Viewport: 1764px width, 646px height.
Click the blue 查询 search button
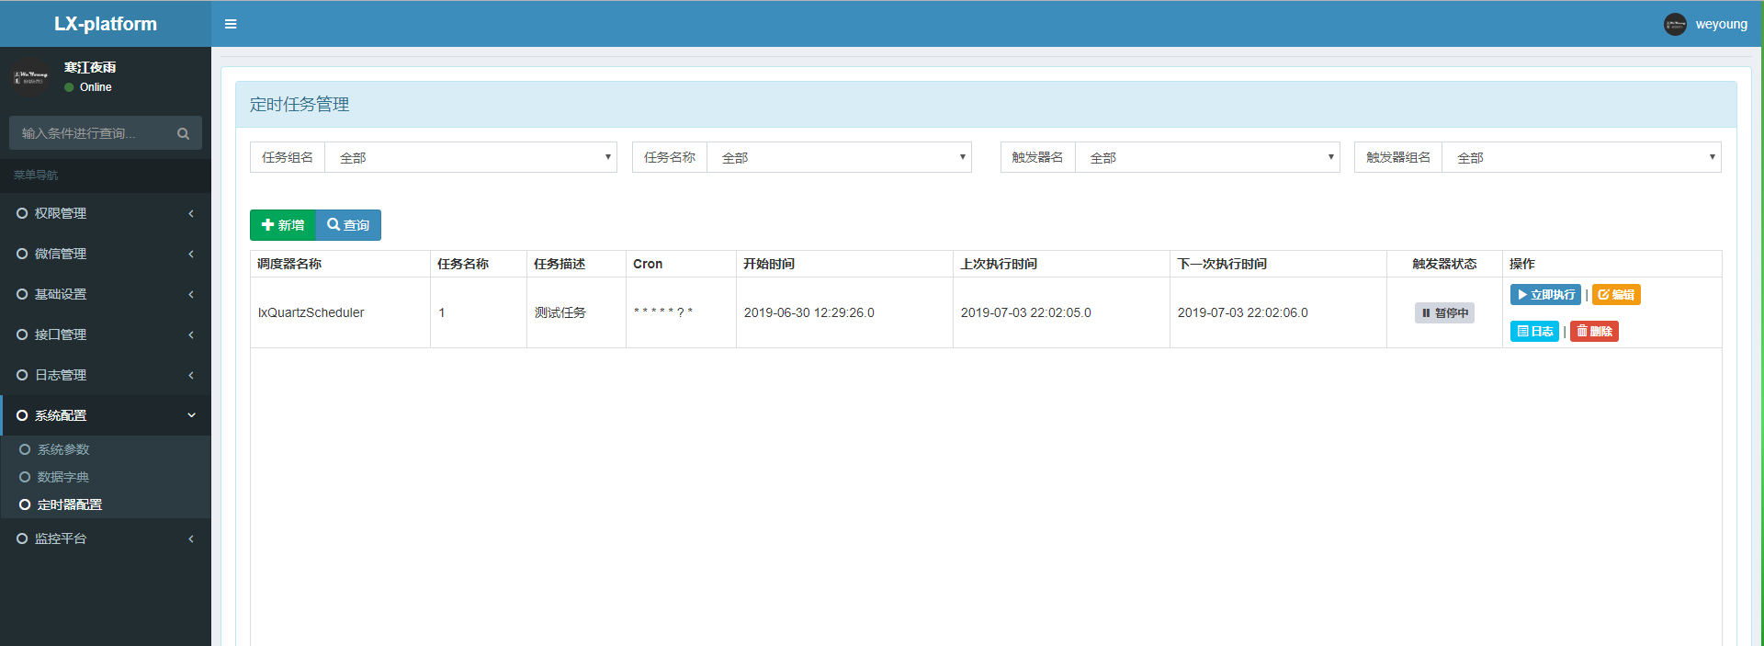pyautogui.click(x=348, y=225)
